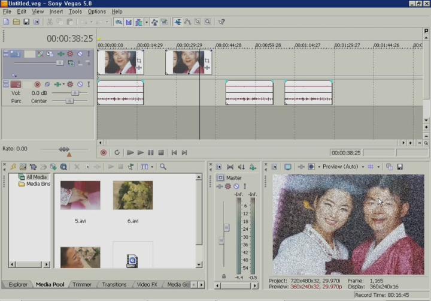Open the Insert menu

coord(56,11)
